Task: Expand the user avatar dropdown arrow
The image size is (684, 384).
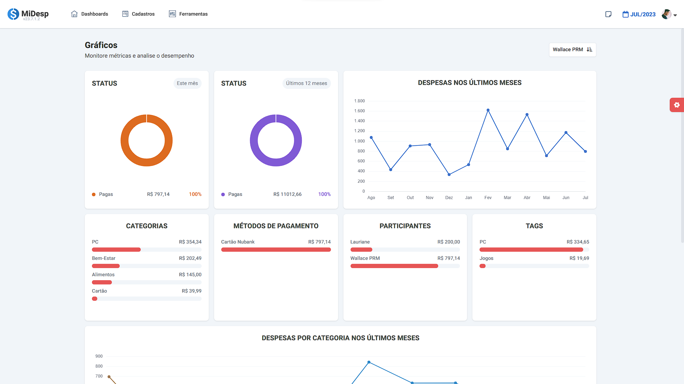Action: pyautogui.click(x=675, y=15)
